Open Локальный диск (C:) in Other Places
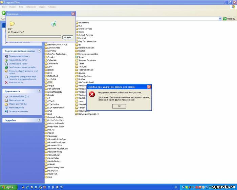 click(19, 96)
